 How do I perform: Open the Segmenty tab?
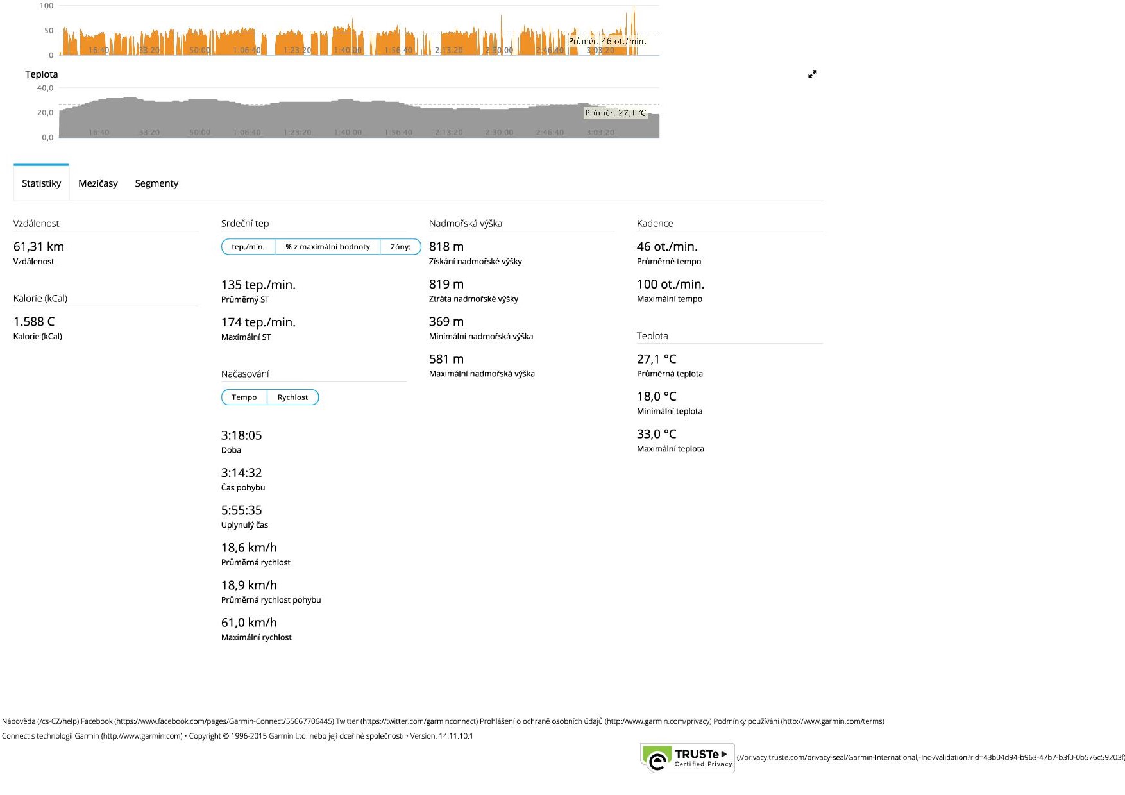(x=156, y=183)
